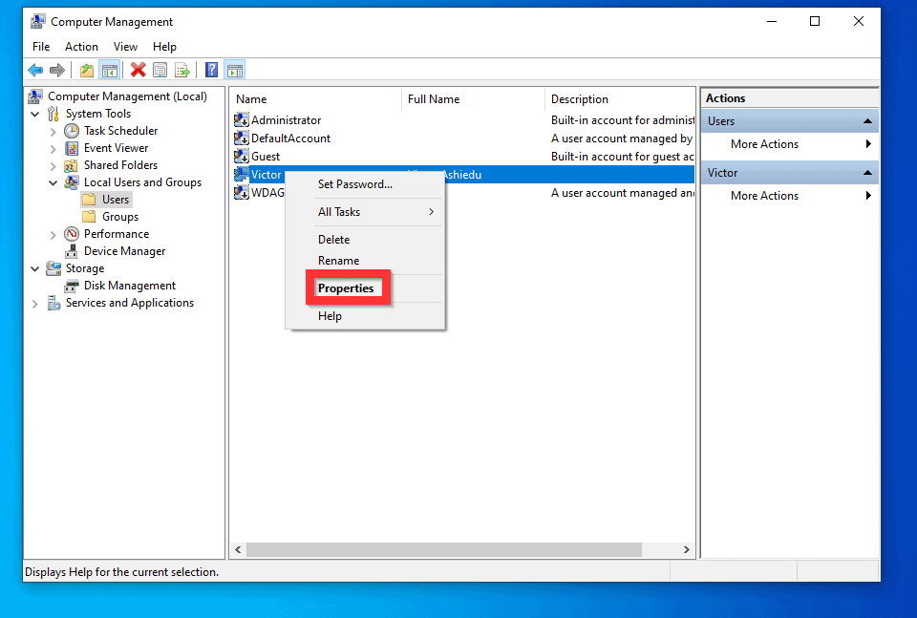Viewport: 917px width, 618px height.
Task: Click the blue Help question mark icon
Action: (x=209, y=69)
